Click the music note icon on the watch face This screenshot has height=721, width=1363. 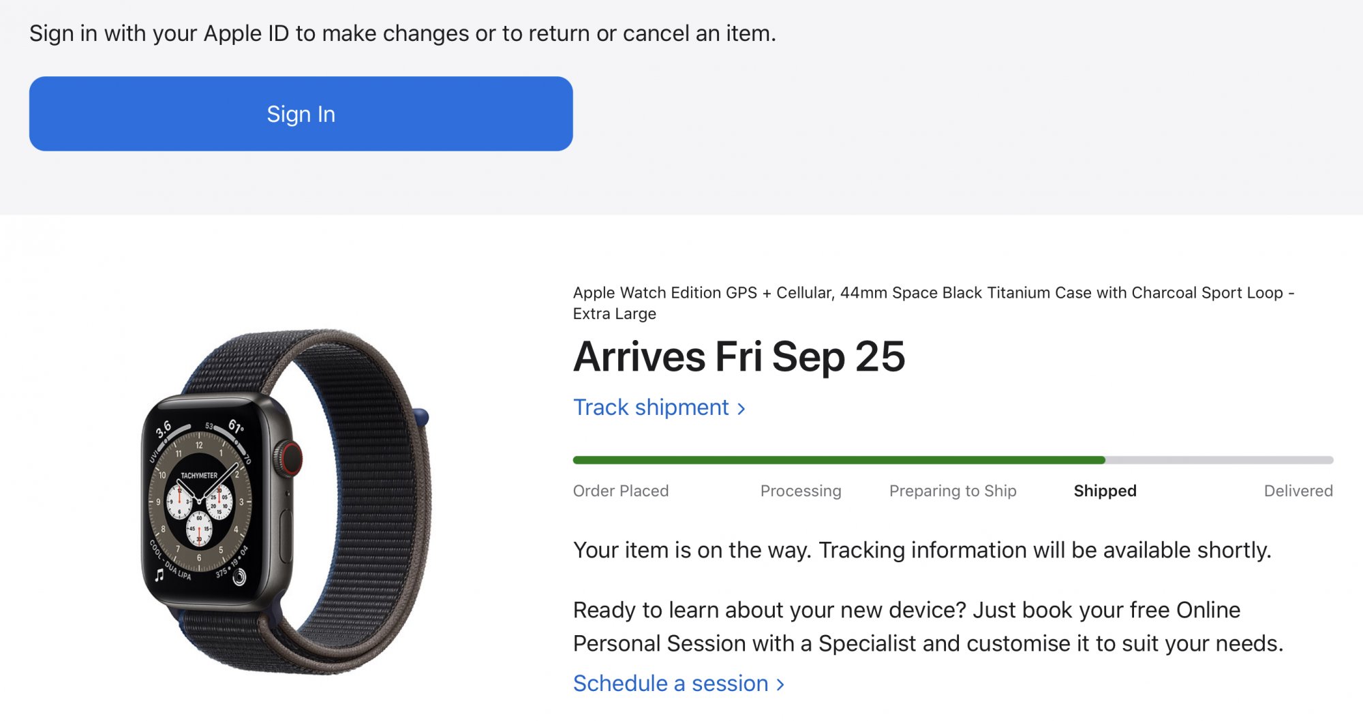(x=159, y=575)
